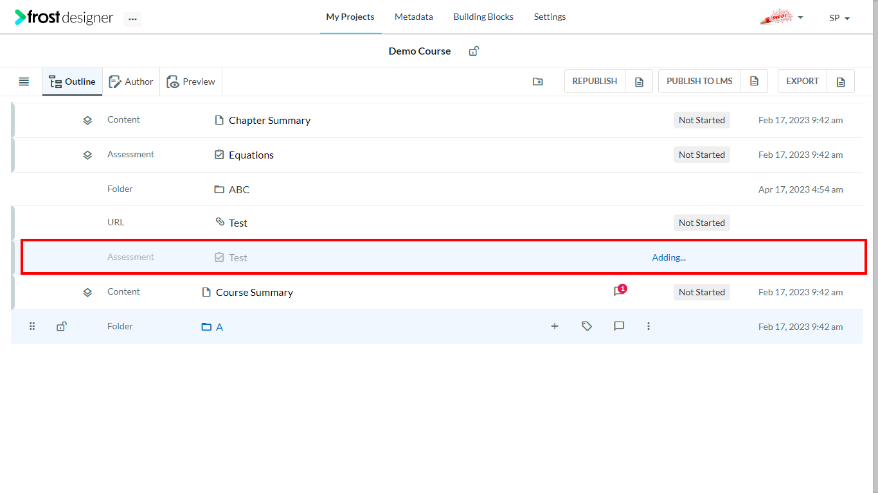This screenshot has height=493, width=878.
Task: Click the add folder icon in the toolbar
Action: click(x=538, y=82)
